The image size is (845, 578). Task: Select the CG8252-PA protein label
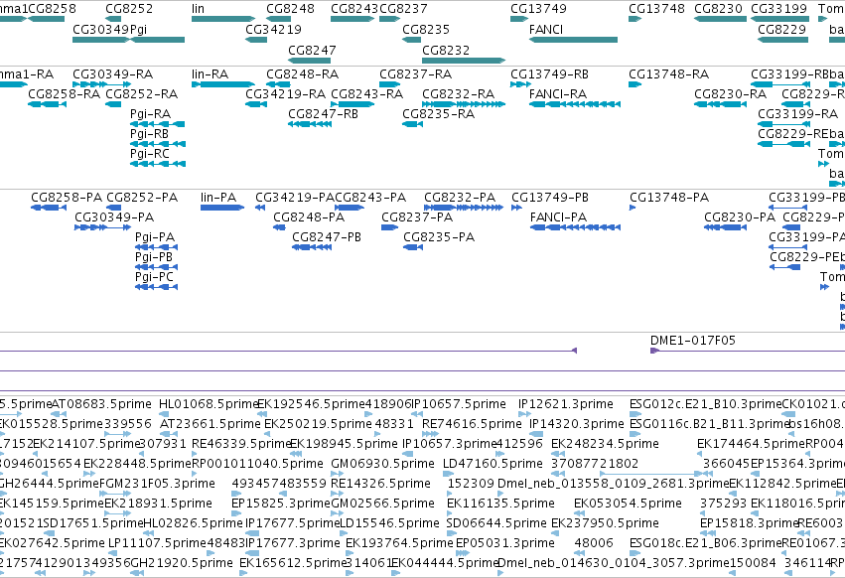click(142, 198)
